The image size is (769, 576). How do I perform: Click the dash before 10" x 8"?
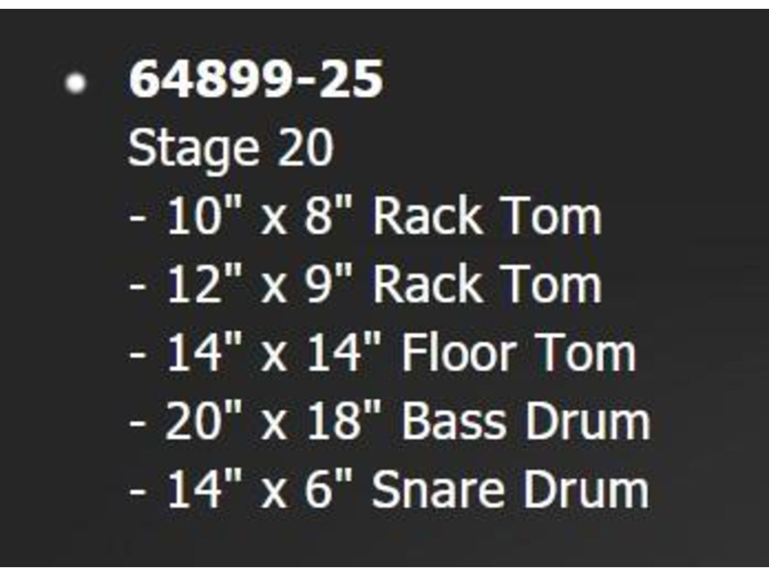tap(138, 222)
